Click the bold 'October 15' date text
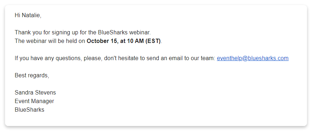Image resolution: width=312 pixels, height=131 pixels. tap(102, 41)
